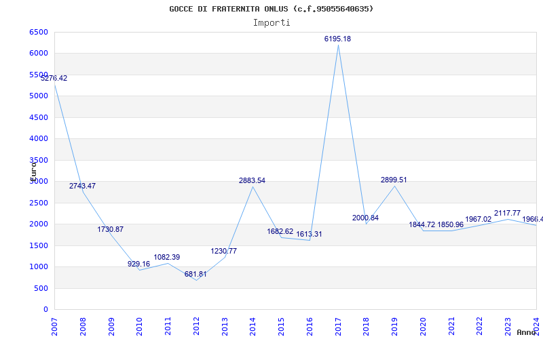Click the data label 1082.39
Screen dimensions: 543x339
[x=167, y=258]
